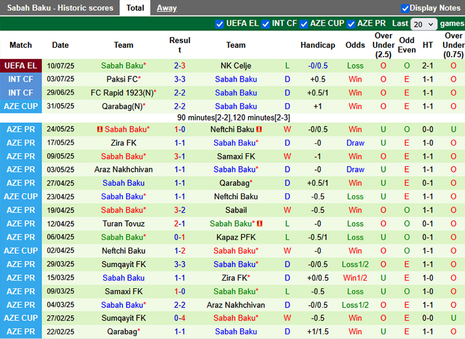Click the red card icon next to Neftchi Baku on 24/05/25

tap(259, 130)
